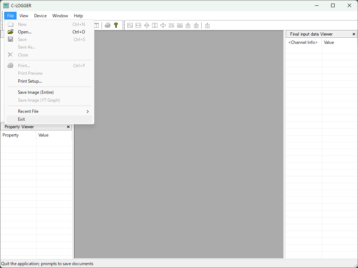Click the 1234 scale toolbar icon
This screenshot has height=268, width=358.
click(x=171, y=26)
